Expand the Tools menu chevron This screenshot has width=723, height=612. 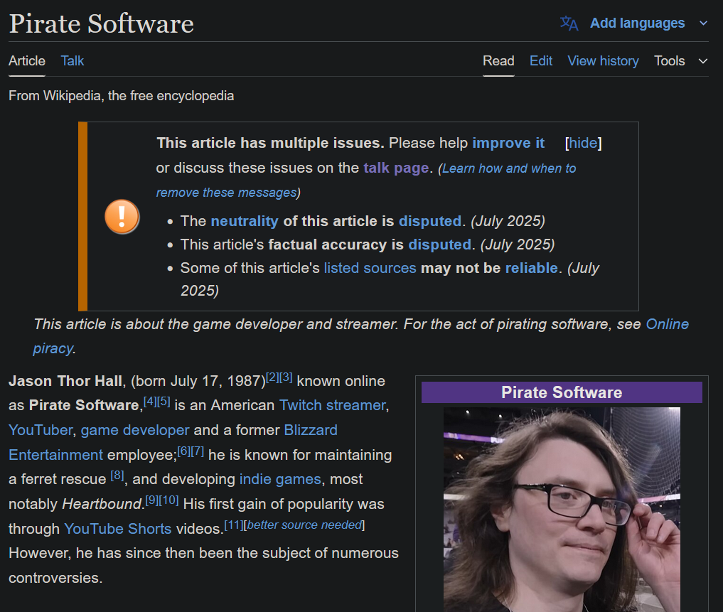point(702,61)
